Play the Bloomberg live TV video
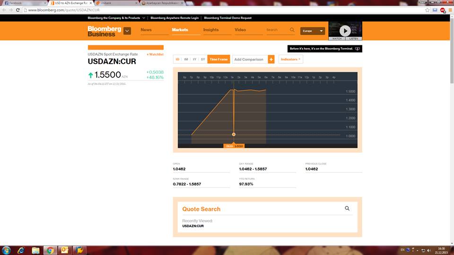 345,31
